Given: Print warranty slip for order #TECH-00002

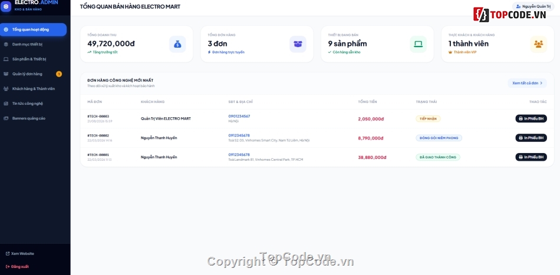Looking at the screenshot, I should [x=531, y=138].
